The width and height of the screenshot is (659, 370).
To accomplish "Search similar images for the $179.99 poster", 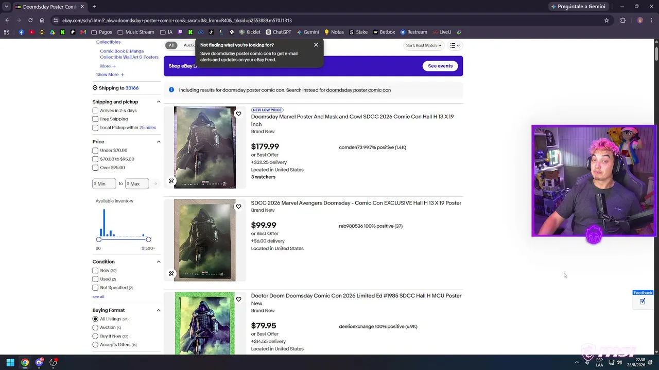I will [x=171, y=181].
